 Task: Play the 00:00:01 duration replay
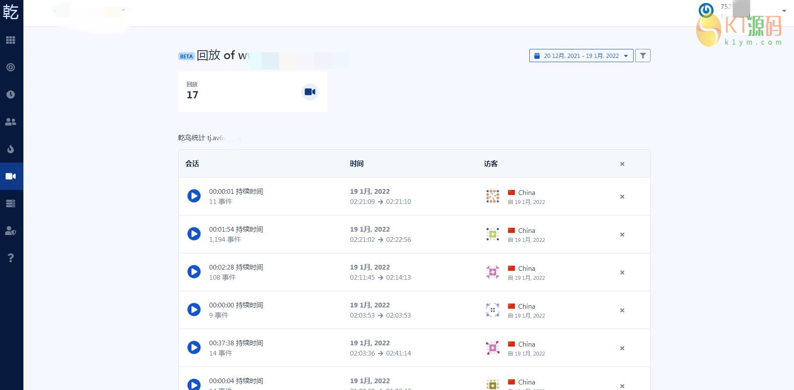click(194, 196)
